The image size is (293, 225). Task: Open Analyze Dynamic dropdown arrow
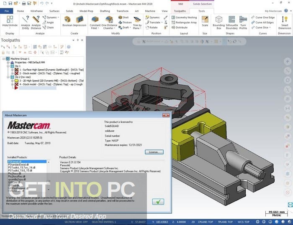(x=58, y=18)
